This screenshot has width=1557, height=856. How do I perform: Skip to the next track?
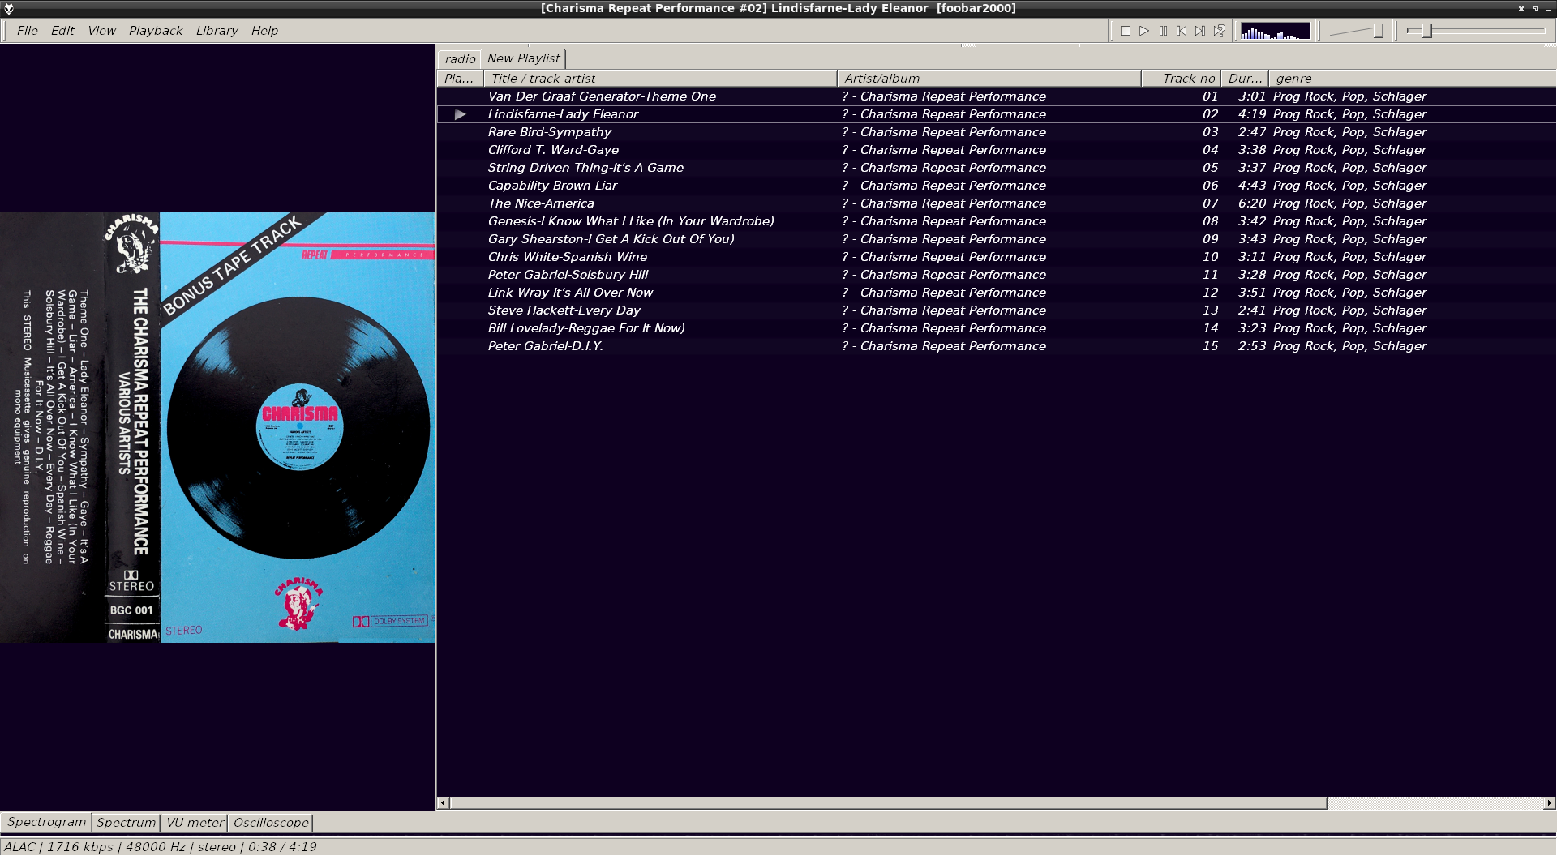pos(1200,31)
